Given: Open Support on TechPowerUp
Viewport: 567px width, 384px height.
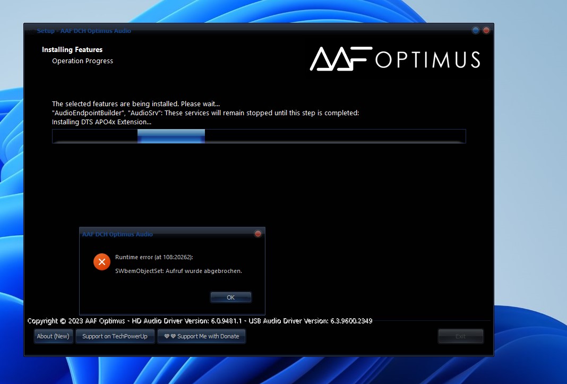Looking at the screenshot, I should click(x=115, y=336).
